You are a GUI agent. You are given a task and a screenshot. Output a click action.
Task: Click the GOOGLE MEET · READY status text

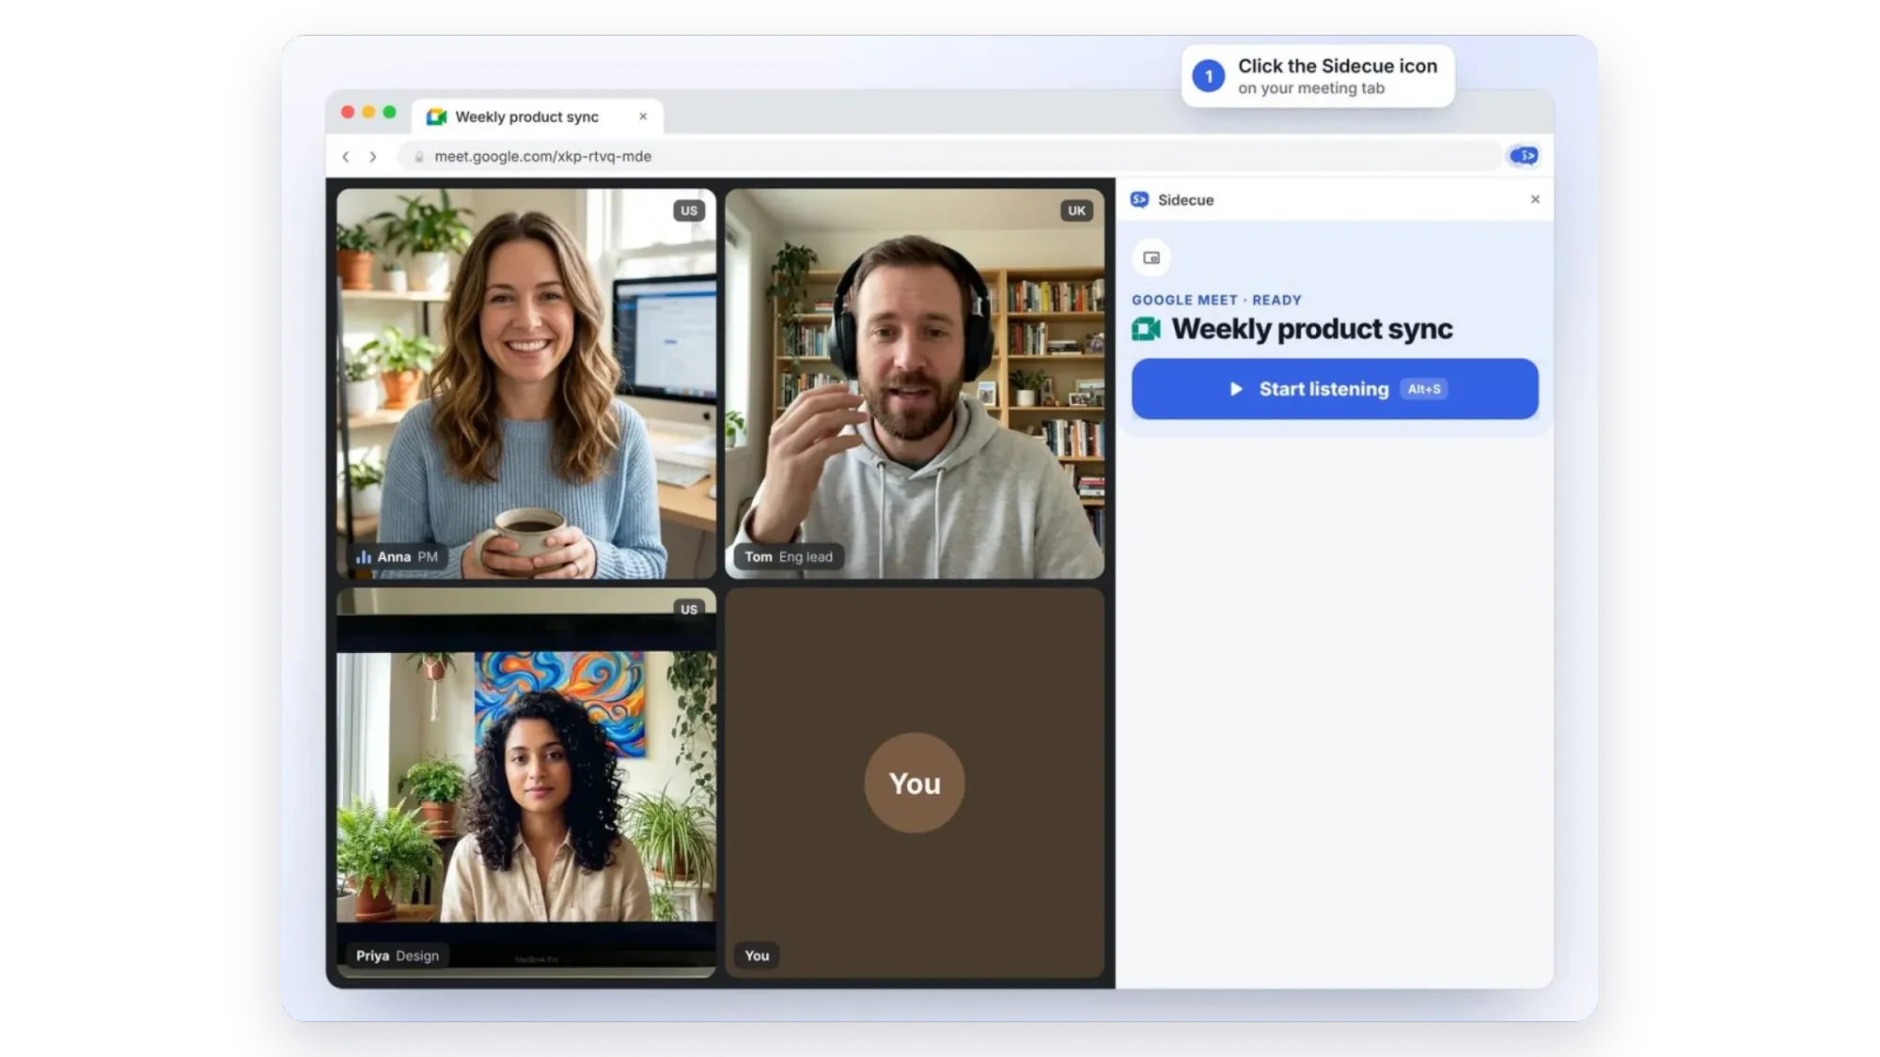tap(1216, 300)
